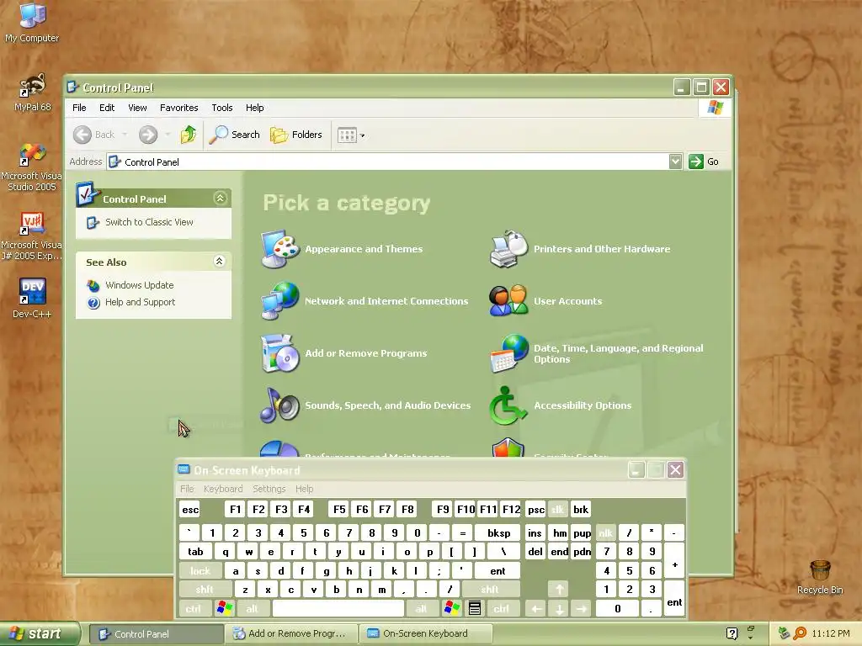The height and width of the screenshot is (646, 862).
Task: Open Accessibility Options wheelchair icon
Action: (508, 405)
